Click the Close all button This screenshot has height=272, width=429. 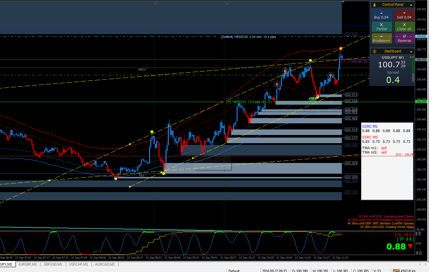[x=405, y=27]
